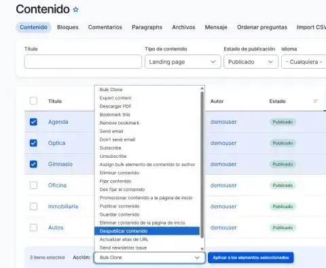Viewport: 326px width, 268px height.
Task: Click demouser author link in Autos row
Action: click(223, 228)
